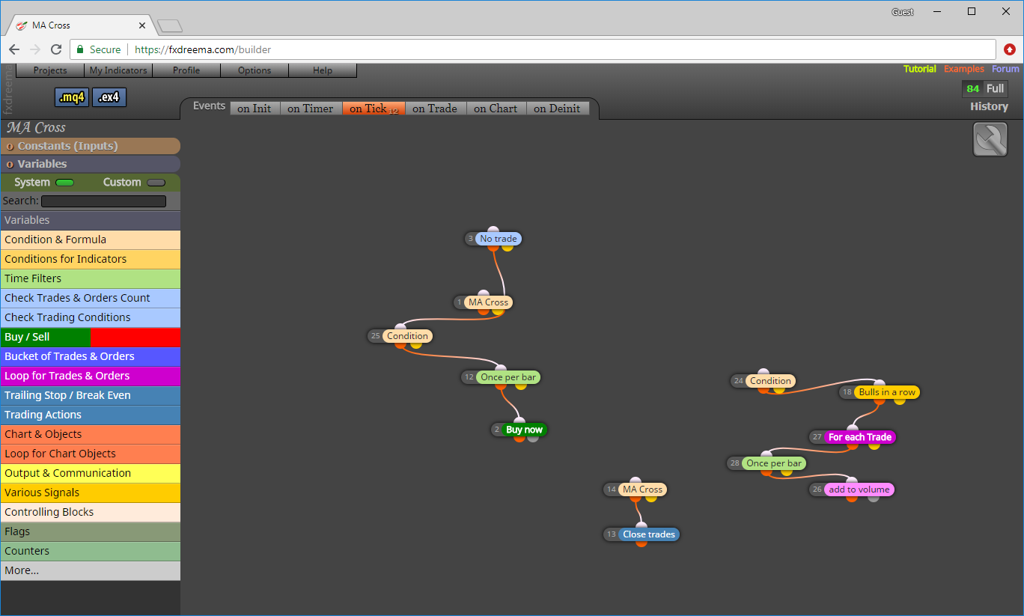Expand the More... category
The image size is (1024, 616).
click(x=90, y=570)
